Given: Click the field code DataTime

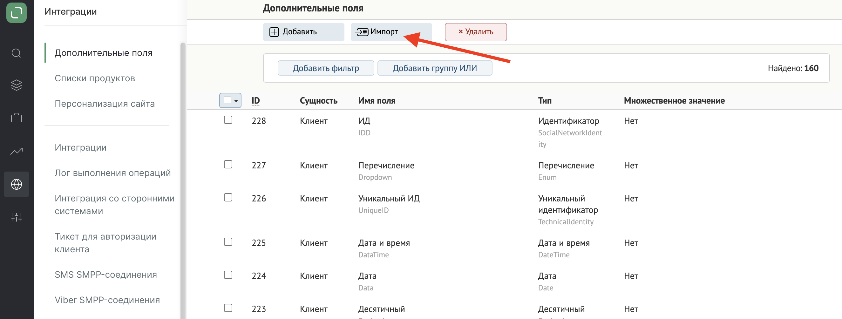Looking at the screenshot, I should coord(373,255).
